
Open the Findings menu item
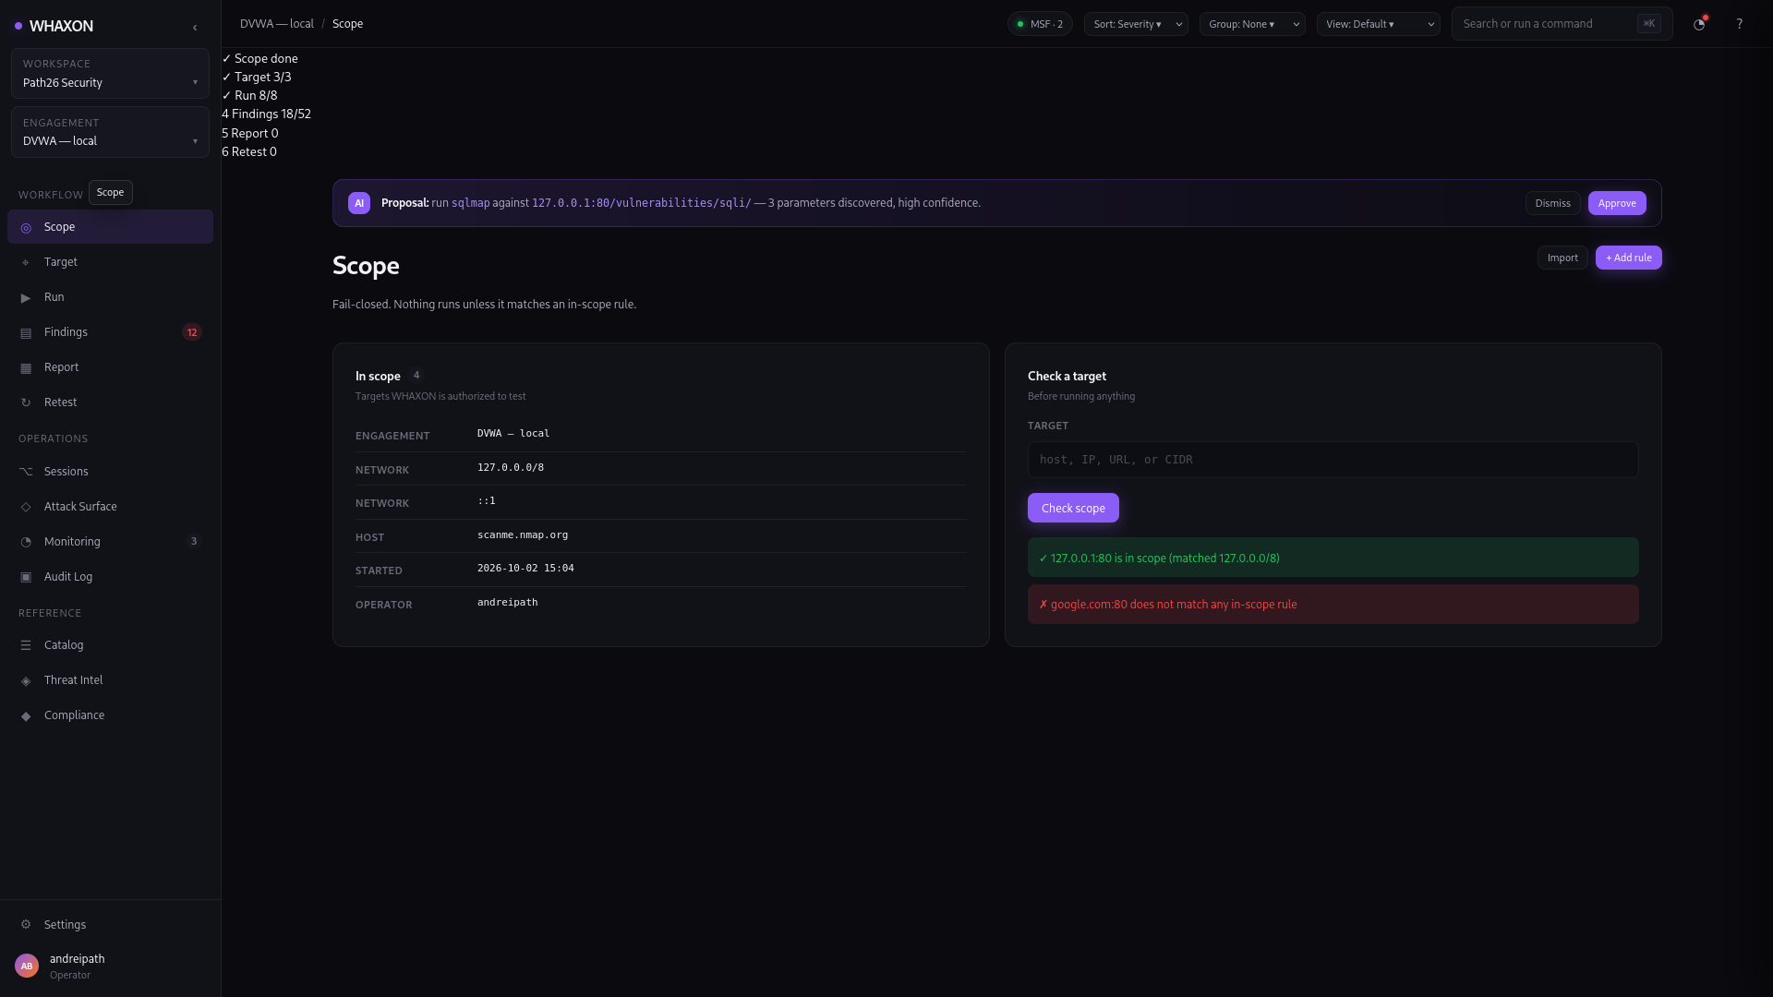(110, 332)
